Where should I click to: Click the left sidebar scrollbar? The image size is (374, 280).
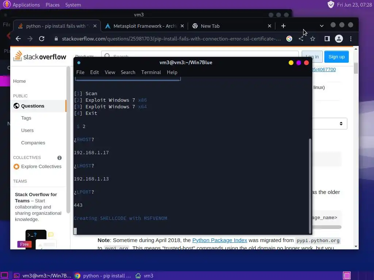pos(68,140)
